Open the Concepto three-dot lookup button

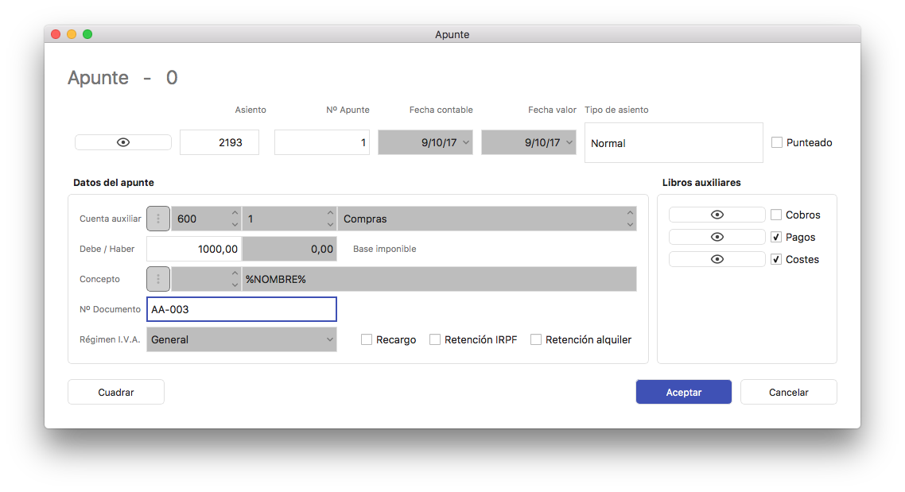158,279
